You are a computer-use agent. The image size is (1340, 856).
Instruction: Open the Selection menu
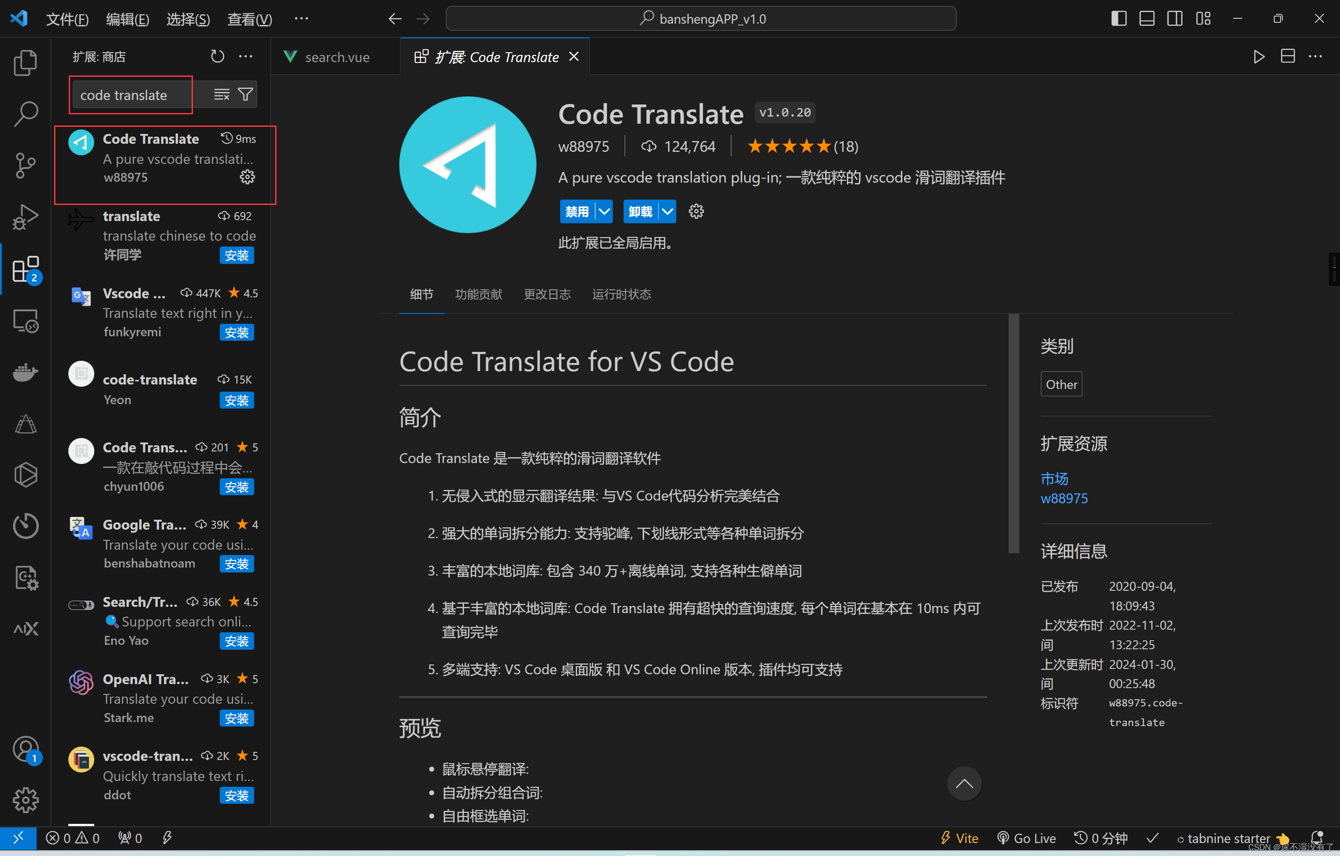point(188,19)
